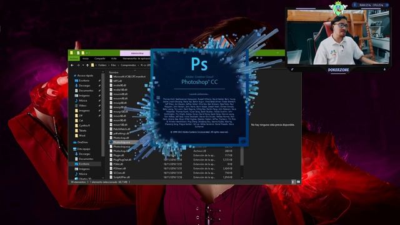The image size is (400, 225).
Task: Switch to details view in status bar
Action: point(293,182)
